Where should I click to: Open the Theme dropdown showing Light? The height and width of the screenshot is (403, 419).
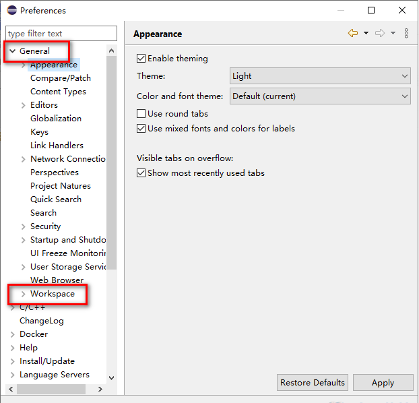320,76
